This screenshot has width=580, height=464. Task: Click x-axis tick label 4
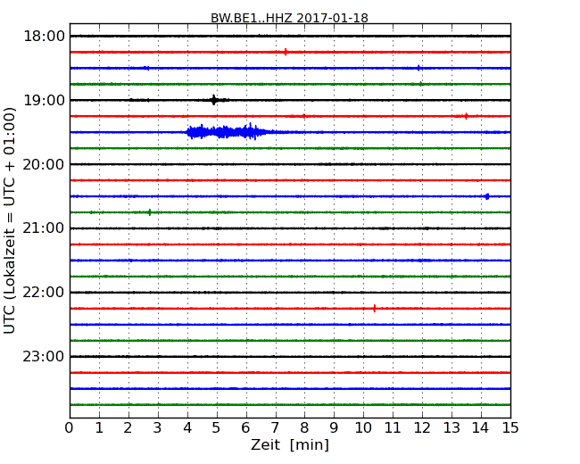coord(187,428)
